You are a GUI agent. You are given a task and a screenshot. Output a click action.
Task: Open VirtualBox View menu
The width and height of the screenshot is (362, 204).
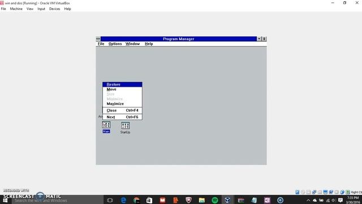click(30, 9)
